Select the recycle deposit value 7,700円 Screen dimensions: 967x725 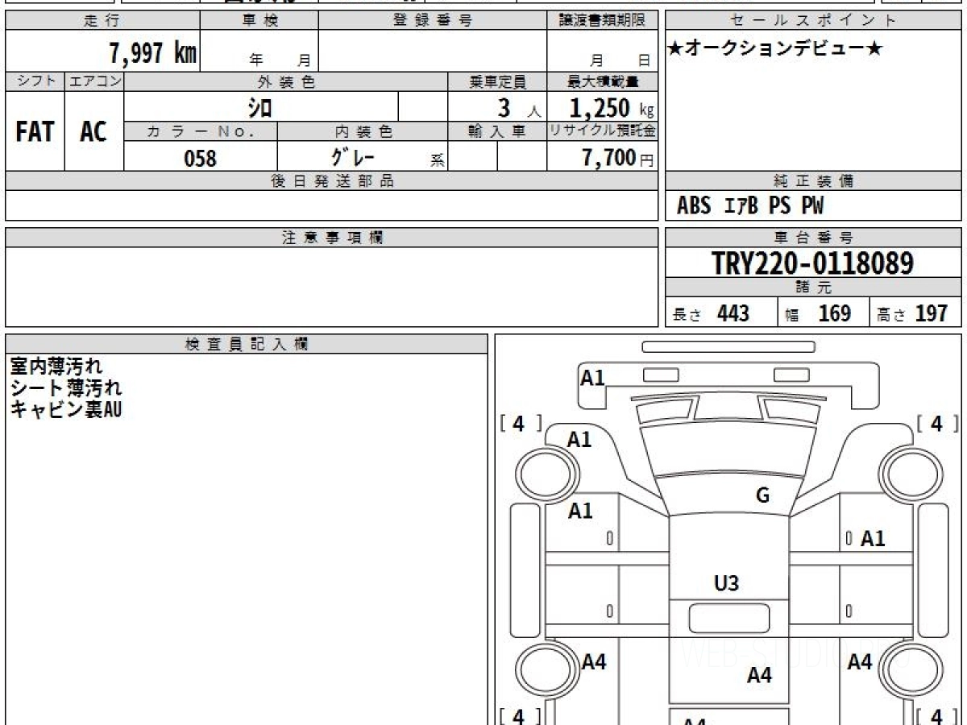[x=618, y=158]
